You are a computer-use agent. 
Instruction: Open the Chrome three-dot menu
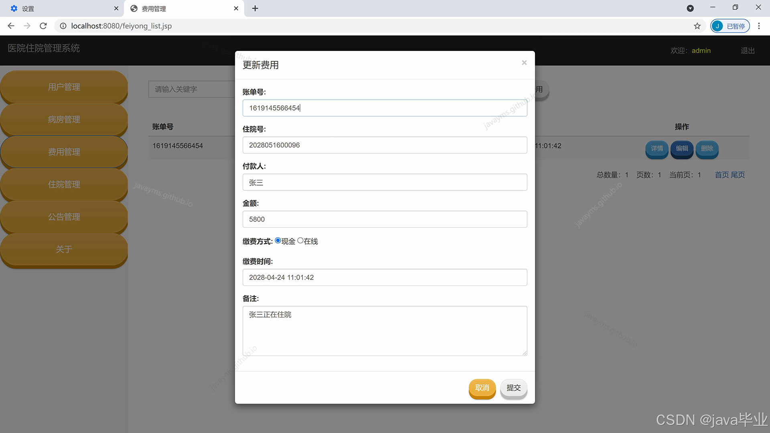pyautogui.click(x=759, y=26)
